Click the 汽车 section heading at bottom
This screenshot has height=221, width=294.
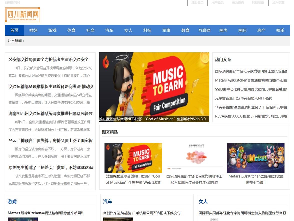coord(107,202)
